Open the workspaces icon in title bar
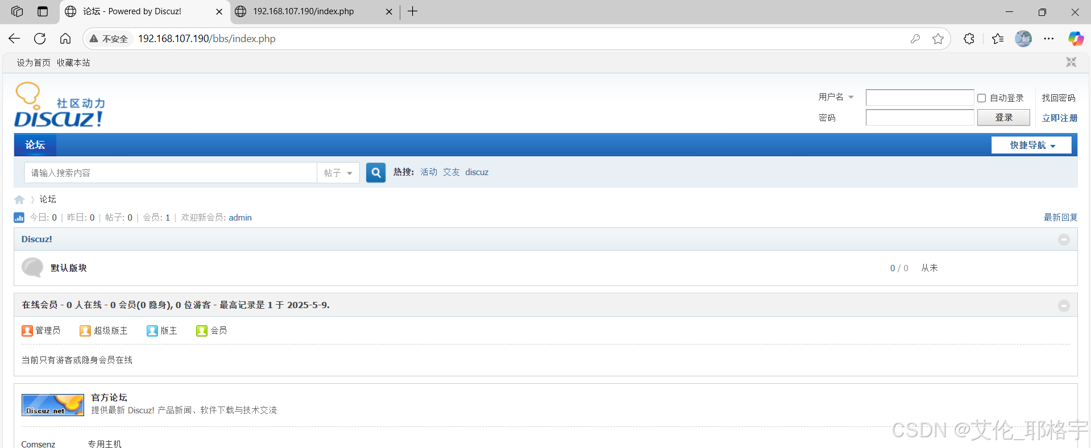 pos(17,11)
